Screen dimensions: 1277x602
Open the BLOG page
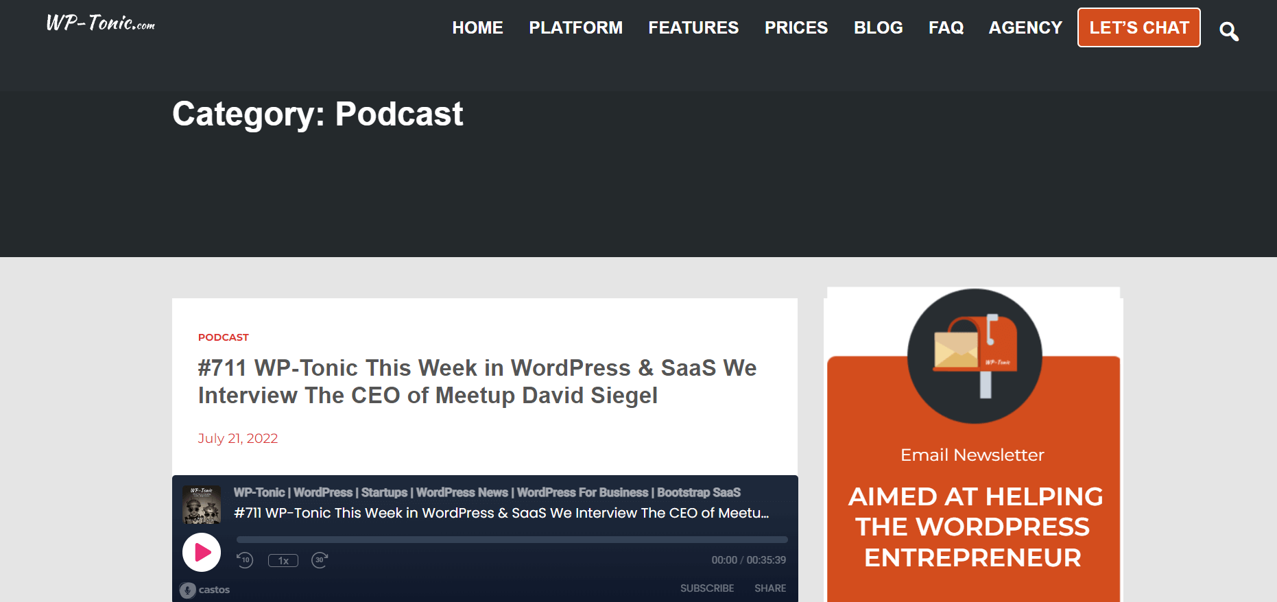point(878,27)
